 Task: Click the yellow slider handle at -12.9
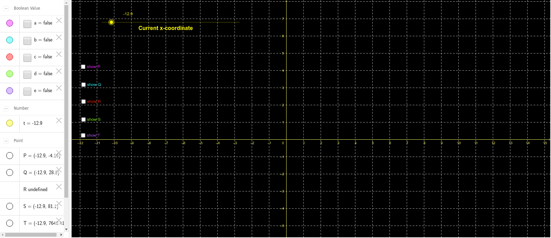coord(111,22)
